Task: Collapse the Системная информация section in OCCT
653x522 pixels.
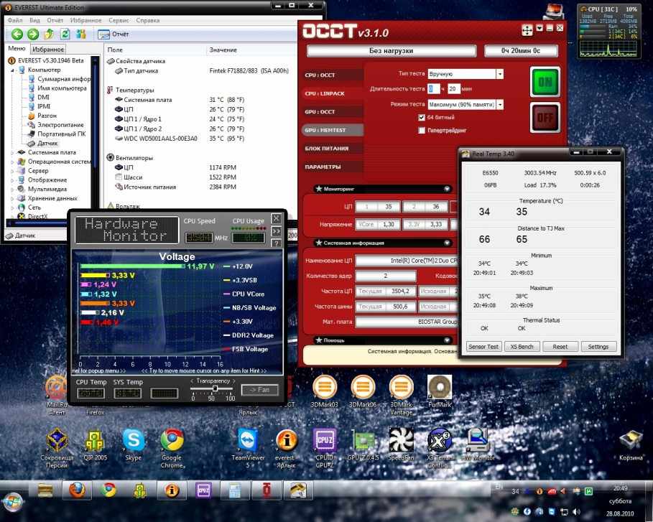Action: click(x=447, y=243)
